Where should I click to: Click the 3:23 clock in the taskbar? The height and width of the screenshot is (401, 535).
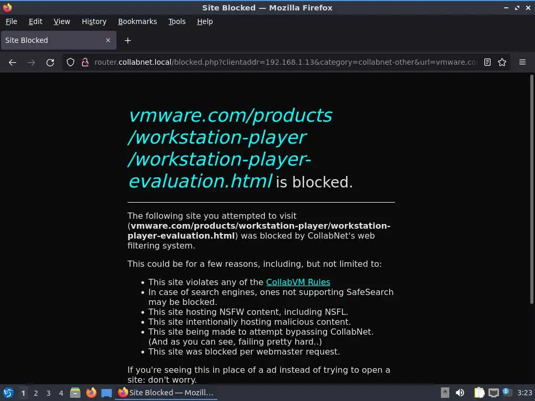[x=525, y=393]
